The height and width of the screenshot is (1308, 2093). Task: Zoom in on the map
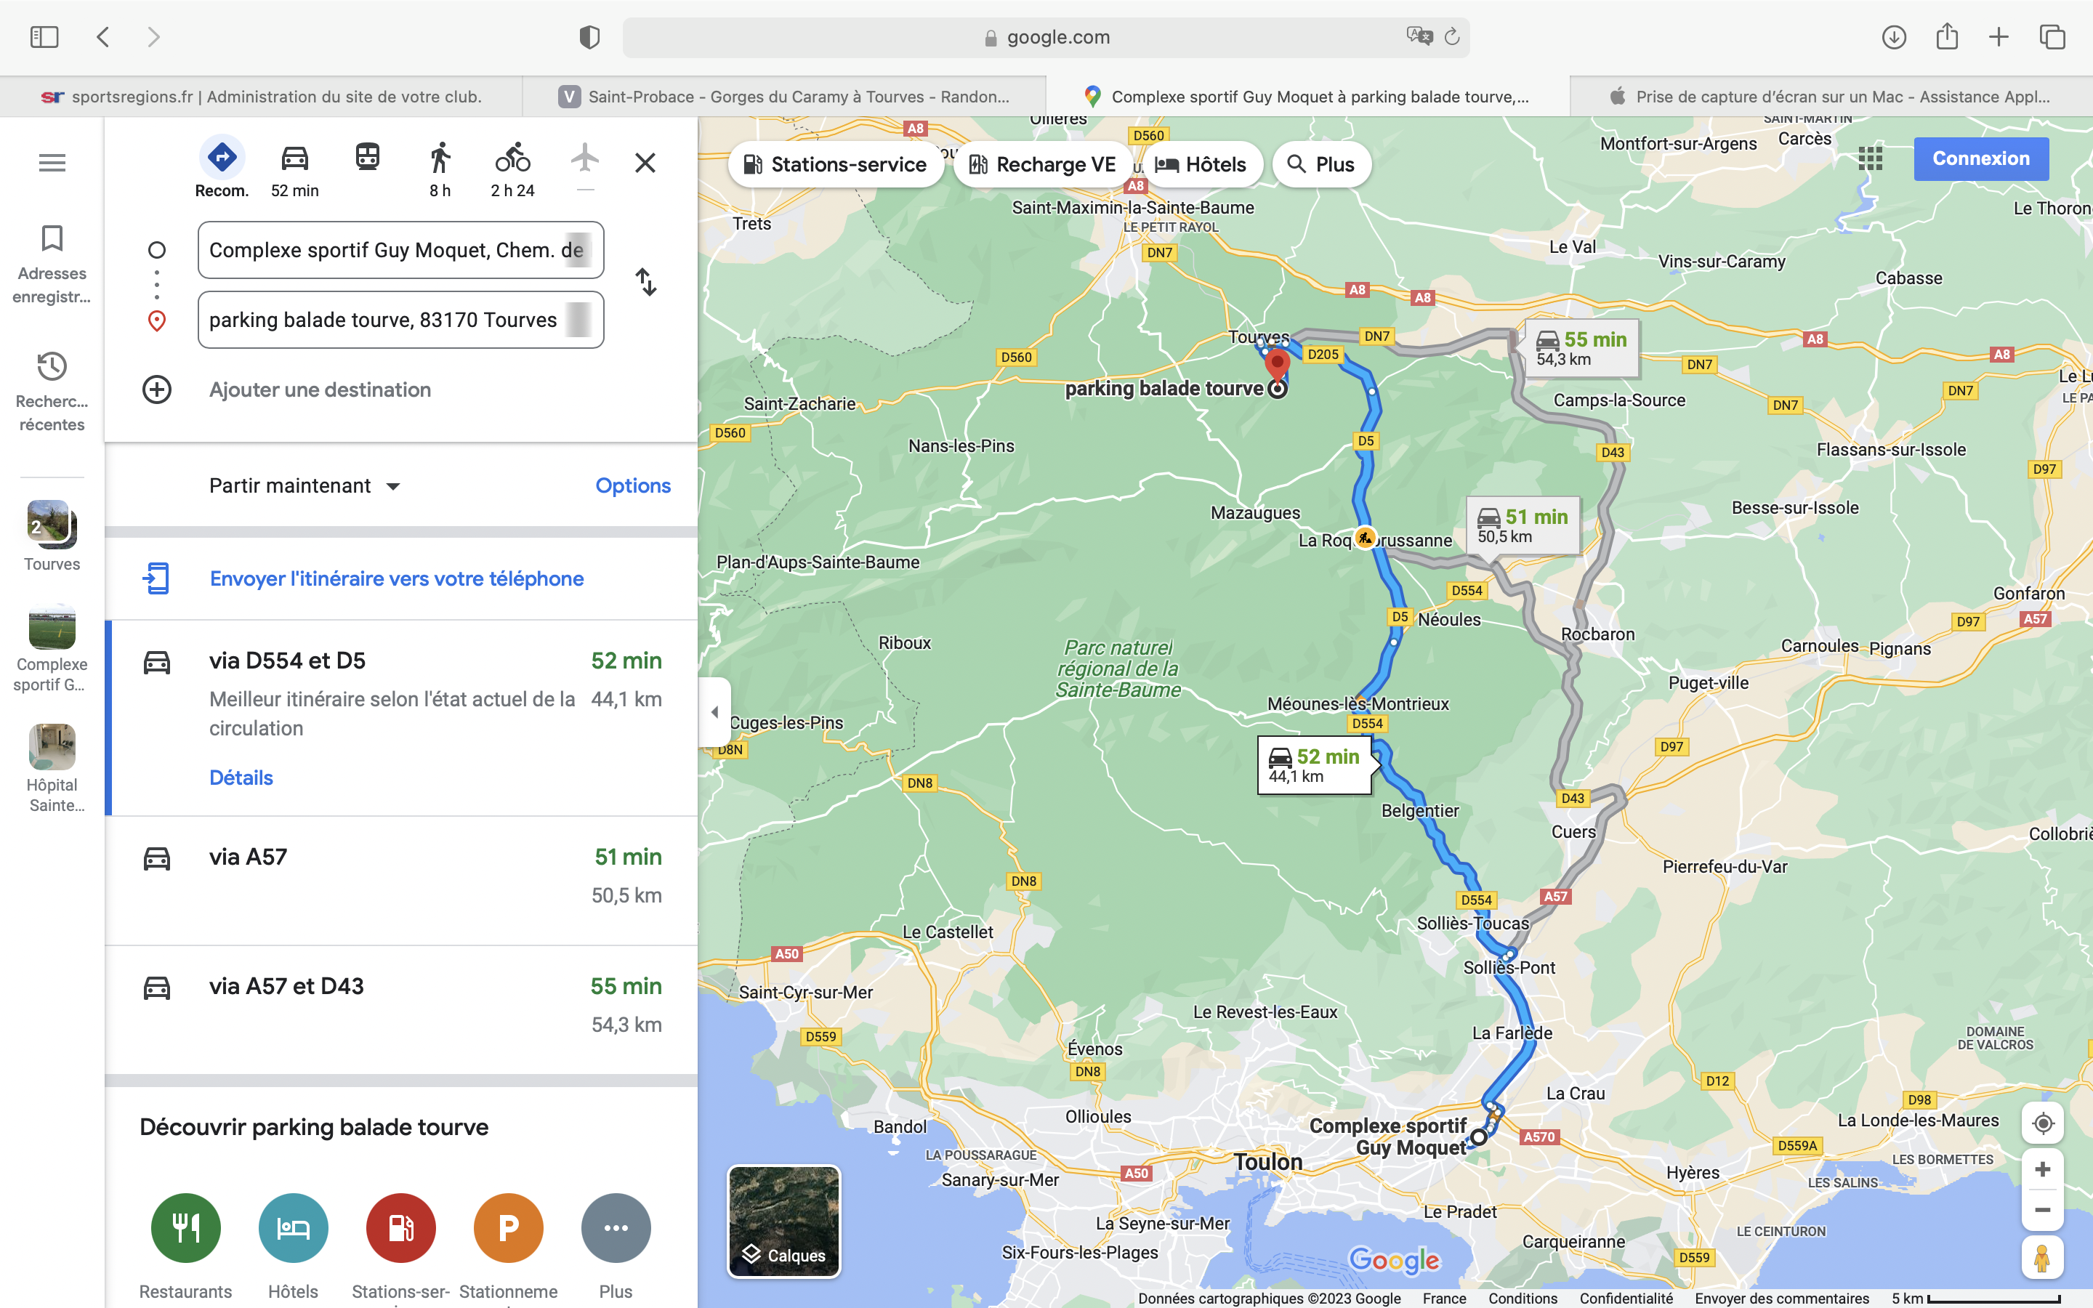tap(2043, 1170)
